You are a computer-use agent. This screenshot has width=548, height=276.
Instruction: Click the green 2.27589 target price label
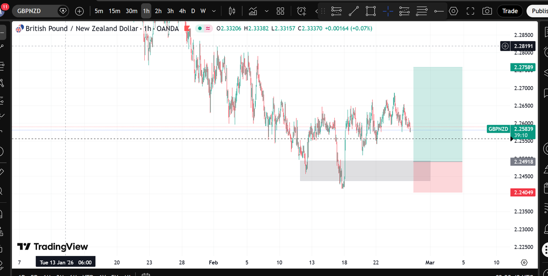point(522,68)
